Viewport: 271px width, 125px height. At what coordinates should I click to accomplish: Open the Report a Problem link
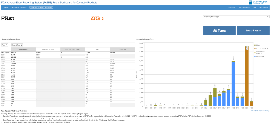(244, 7)
